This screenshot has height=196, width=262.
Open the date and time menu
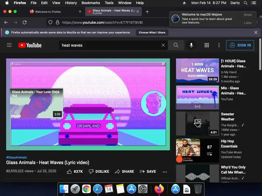click(209, 3)
